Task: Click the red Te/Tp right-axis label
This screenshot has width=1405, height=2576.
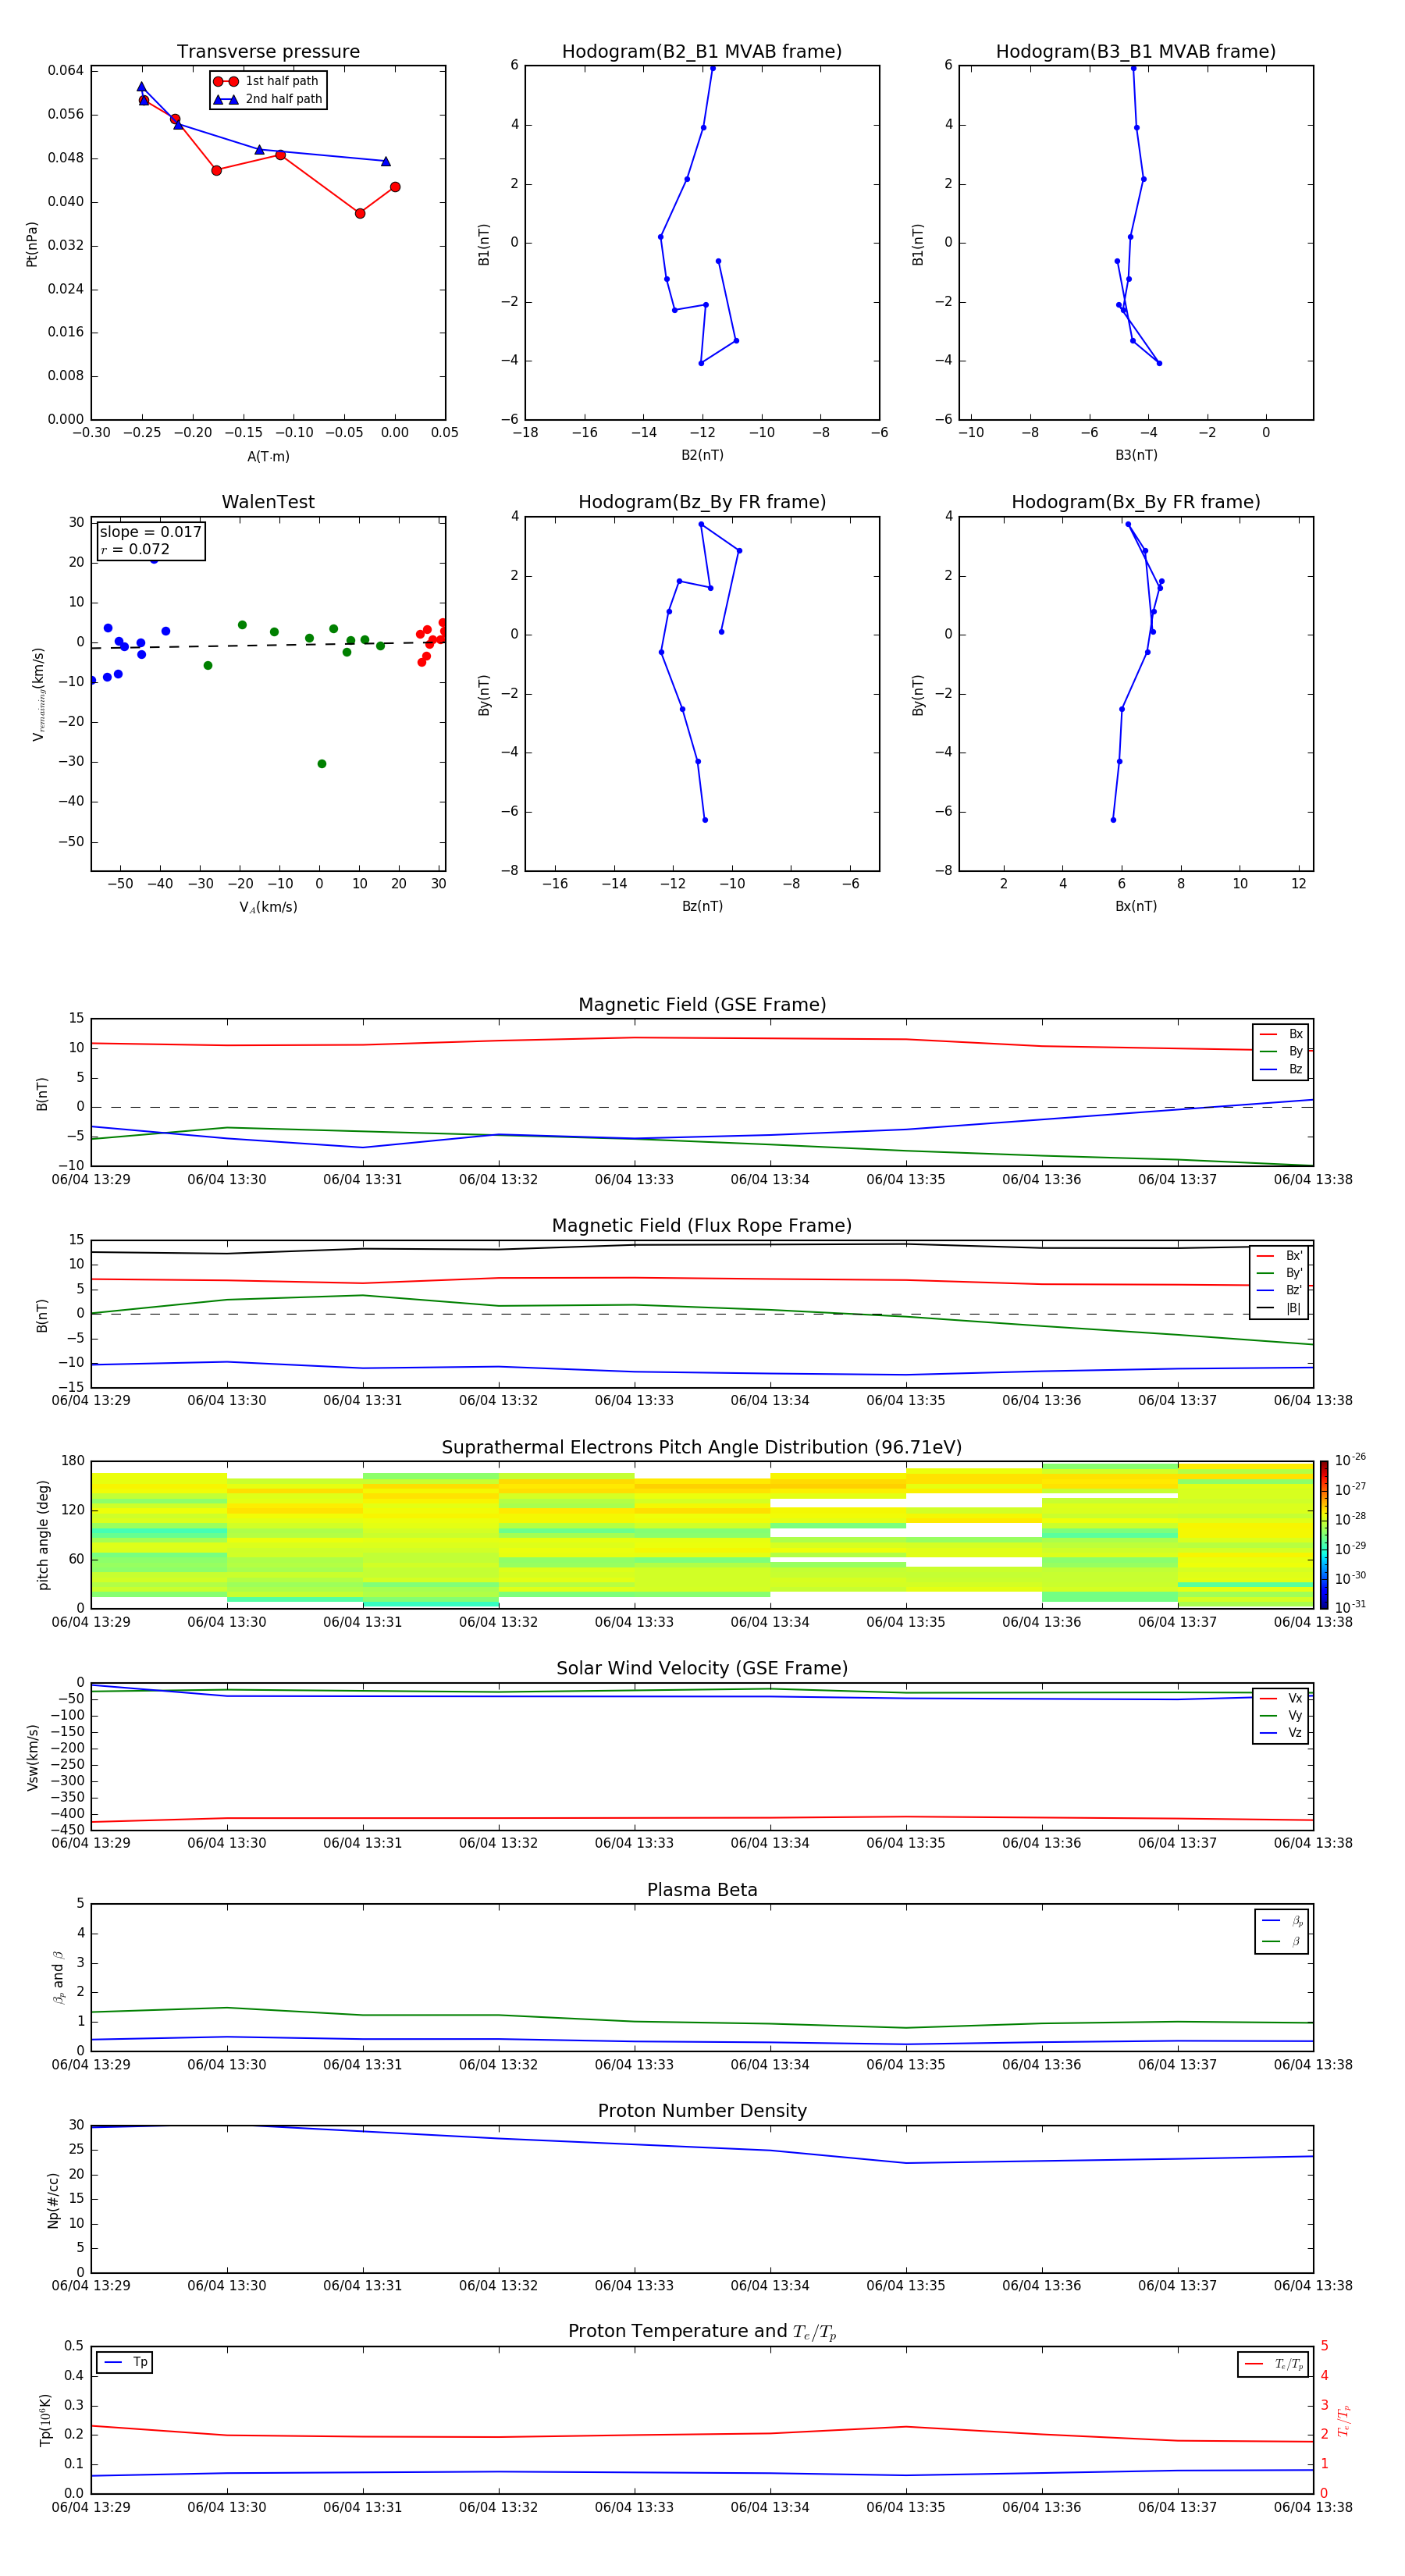Action: pyautogui.click(x=1343, y=2421)
